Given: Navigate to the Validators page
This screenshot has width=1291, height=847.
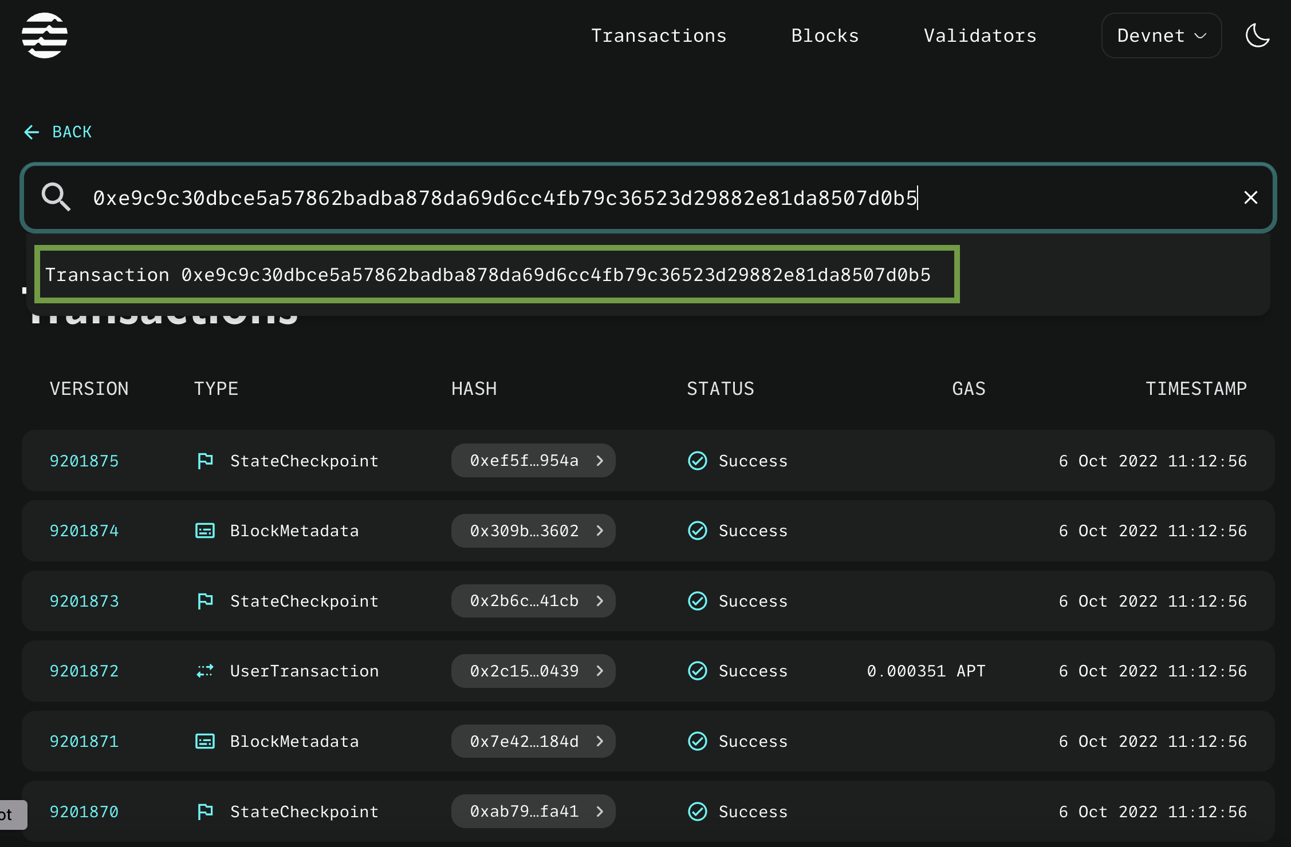Looking at the screenshot, I should point(979,35).
